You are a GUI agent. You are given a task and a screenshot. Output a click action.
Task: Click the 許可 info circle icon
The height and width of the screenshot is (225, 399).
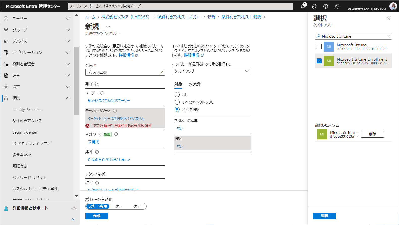[97, 183]
